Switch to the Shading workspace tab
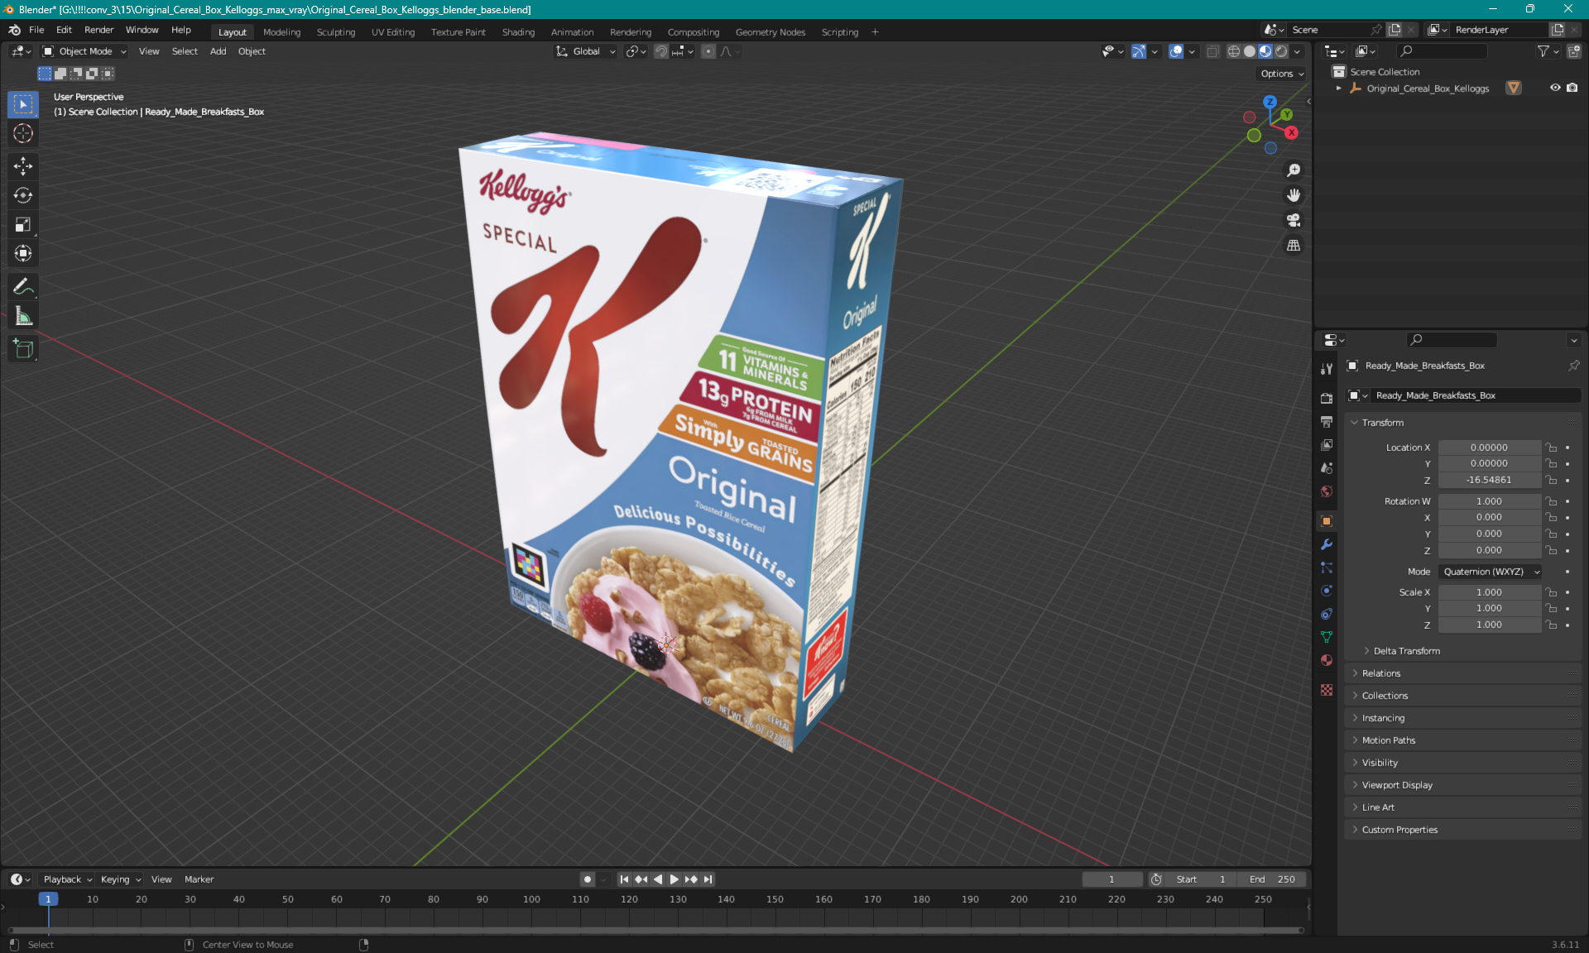 tap(518, 32)
